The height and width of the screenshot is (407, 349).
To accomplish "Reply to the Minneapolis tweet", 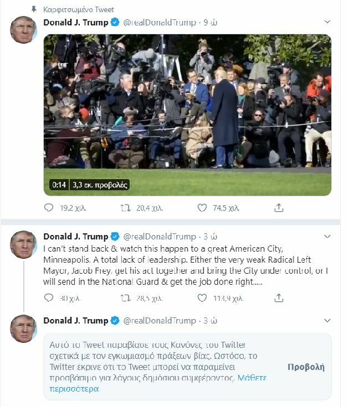I will coord(49,298).
